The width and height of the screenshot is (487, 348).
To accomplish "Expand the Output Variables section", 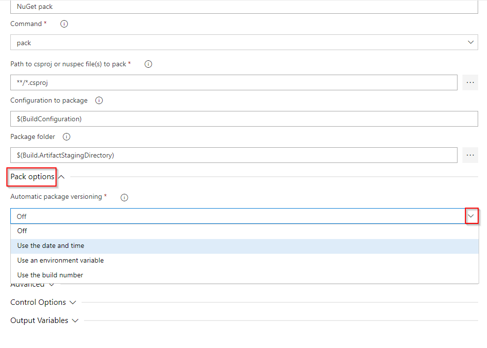I will (x=44, y=321).
